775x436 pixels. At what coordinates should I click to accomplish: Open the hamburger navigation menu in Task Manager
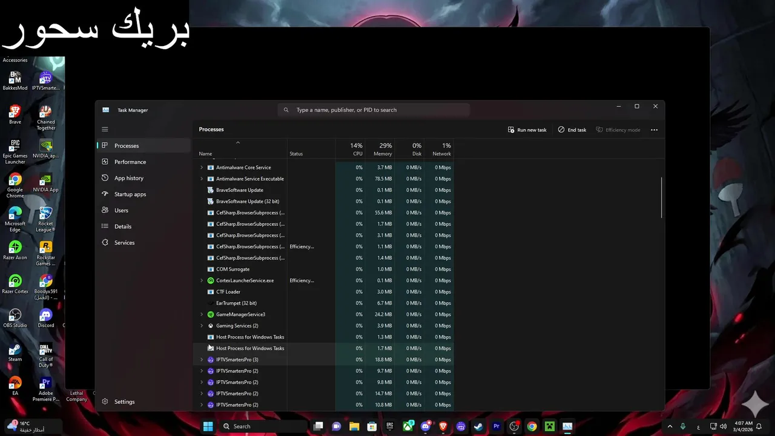(x=105, y=129)
